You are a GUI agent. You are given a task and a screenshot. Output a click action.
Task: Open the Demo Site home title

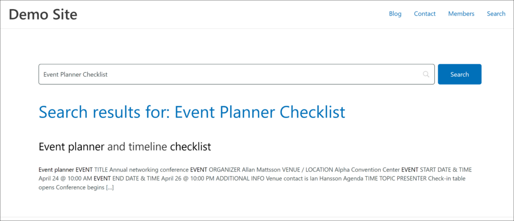[x=43, y=14]
